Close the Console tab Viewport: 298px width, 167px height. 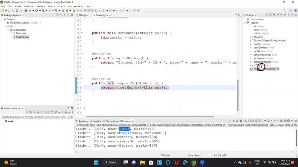tap(133, 121)
